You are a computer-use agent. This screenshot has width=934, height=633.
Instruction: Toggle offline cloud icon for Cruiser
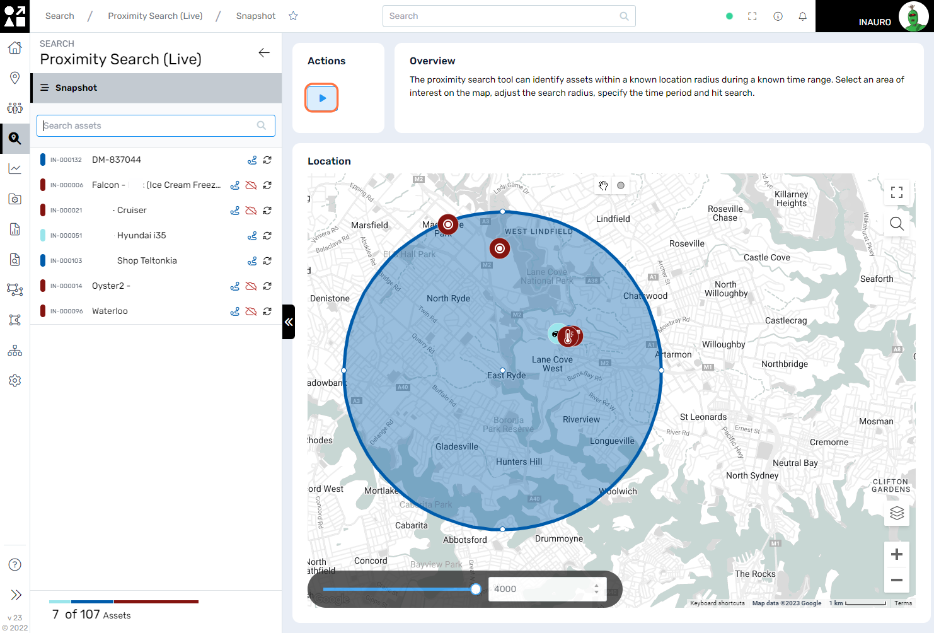251,211
